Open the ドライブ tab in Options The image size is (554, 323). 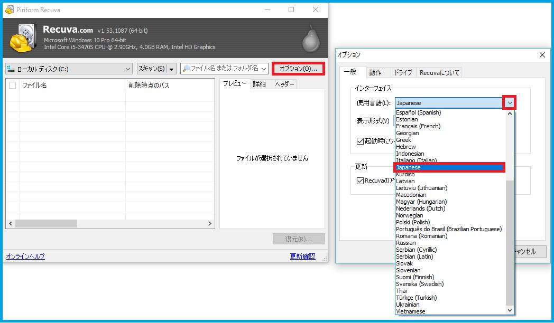pyautogui.click(x=403, y=72)
